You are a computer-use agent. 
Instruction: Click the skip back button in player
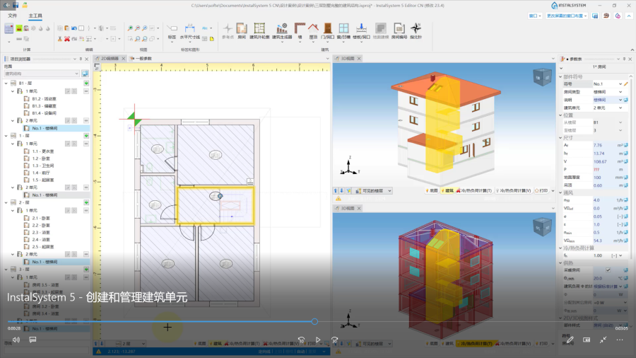[301, 340]
